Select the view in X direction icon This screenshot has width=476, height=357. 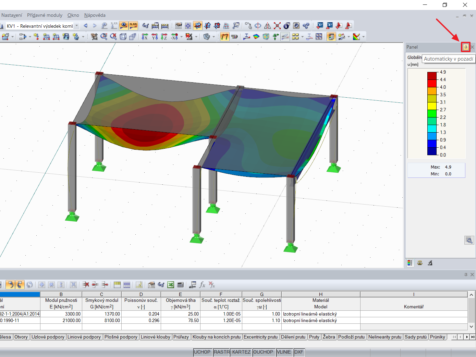tap(145, 37)
